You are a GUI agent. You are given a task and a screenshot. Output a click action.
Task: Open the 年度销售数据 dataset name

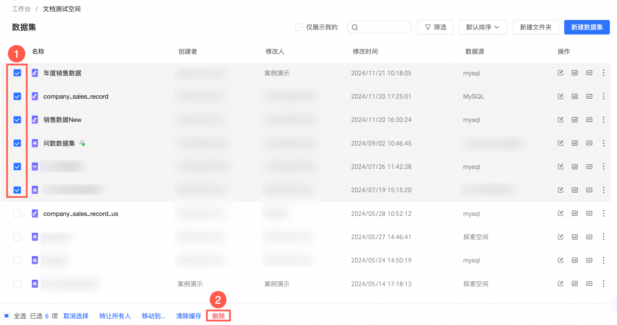pos(62,73)
